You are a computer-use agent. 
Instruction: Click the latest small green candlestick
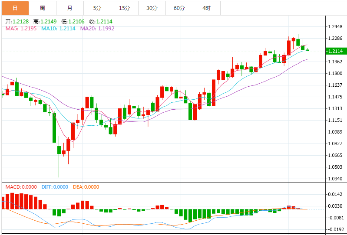[x=307, y=50]
